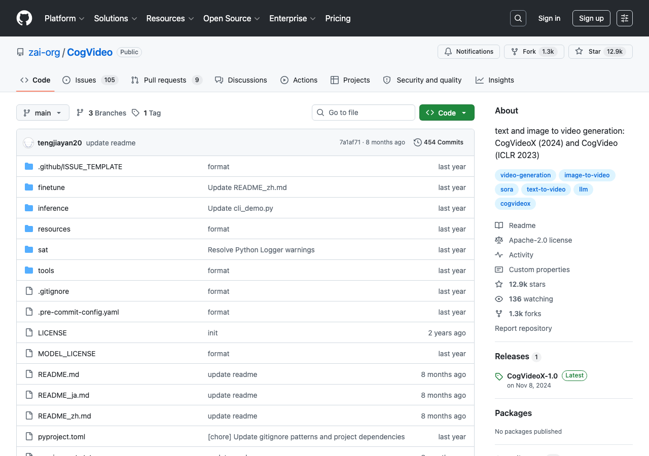Expand the Resources dropdown

[170, 18]
